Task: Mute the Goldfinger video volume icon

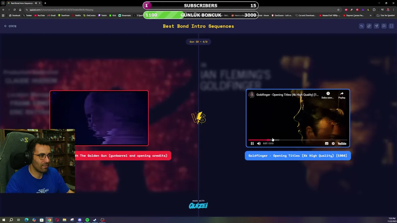Action: (259, 143)
